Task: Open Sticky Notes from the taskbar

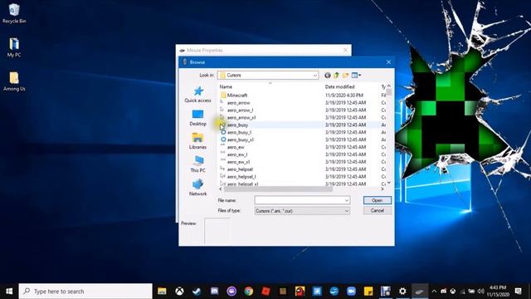Action: (x=368, y=292)
